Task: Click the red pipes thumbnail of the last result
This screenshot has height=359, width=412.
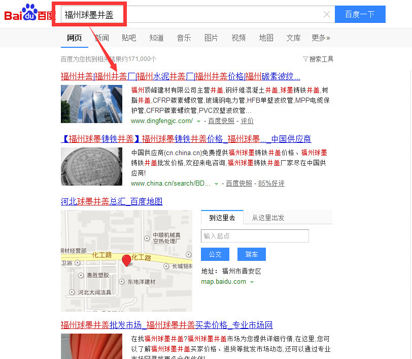Action: coord(91,346)
